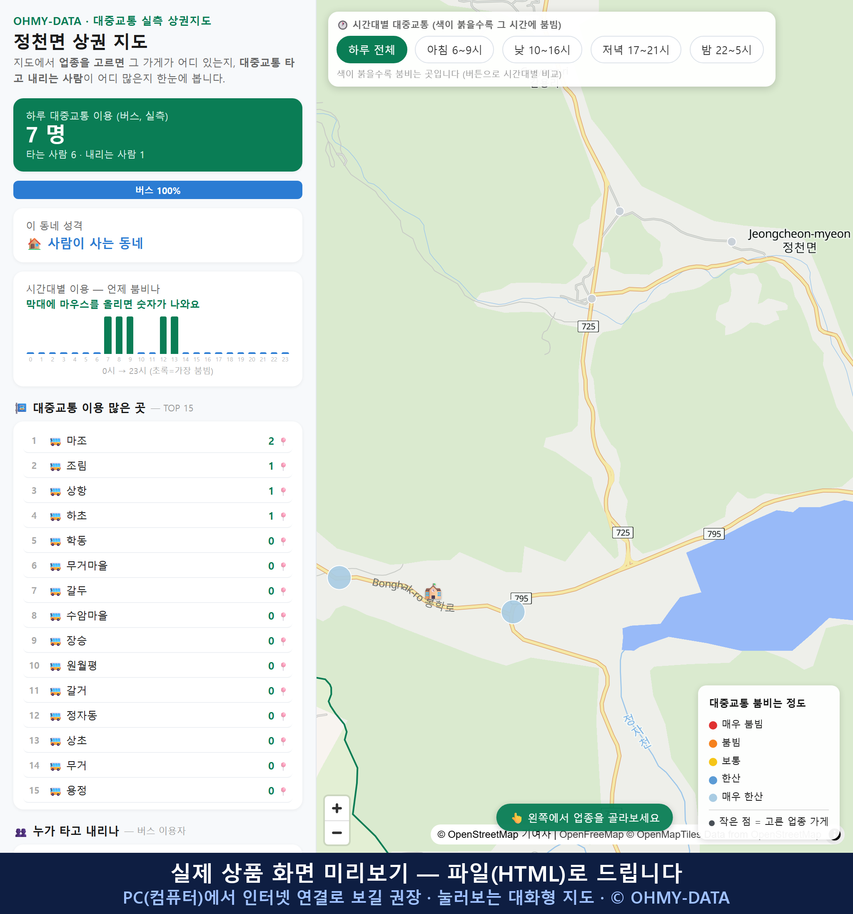
Task: Click the 하루 대중교통 이용 summary card
Action: point(158,135)
